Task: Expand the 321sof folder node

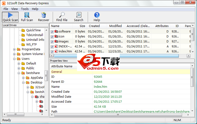Action: [x=28, y=87]
